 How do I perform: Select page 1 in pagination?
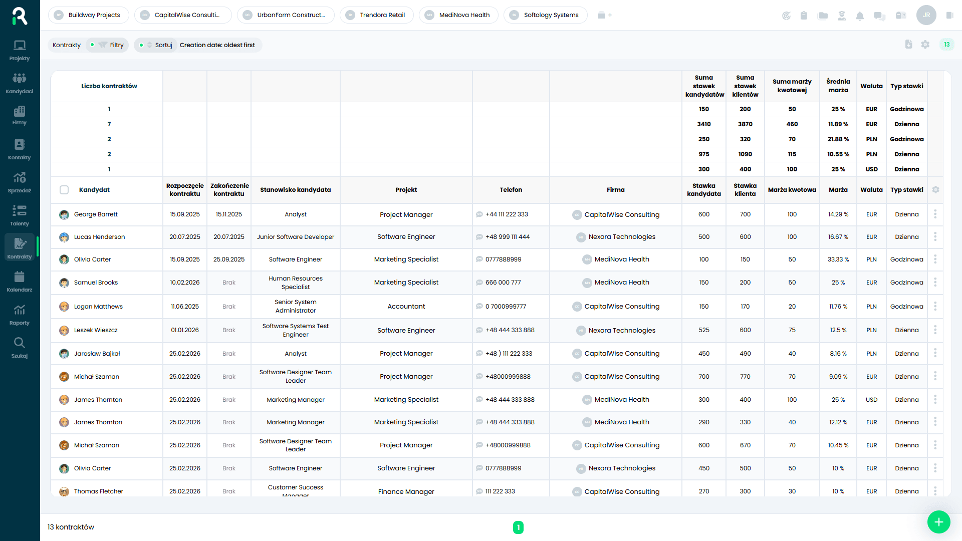[x=518, y=527]
